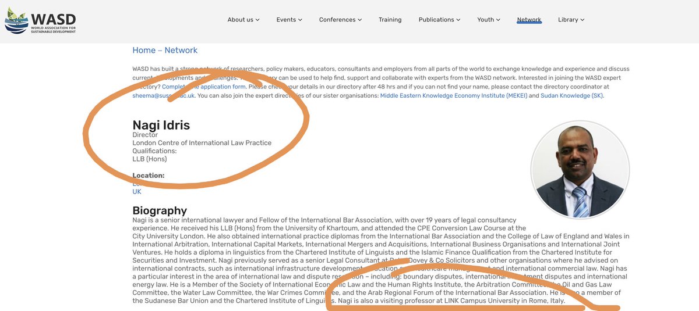The height and width of the screenshot is (311, 699).
Task: Expand the Youth dropdown chevron
Action: [498, 20]
